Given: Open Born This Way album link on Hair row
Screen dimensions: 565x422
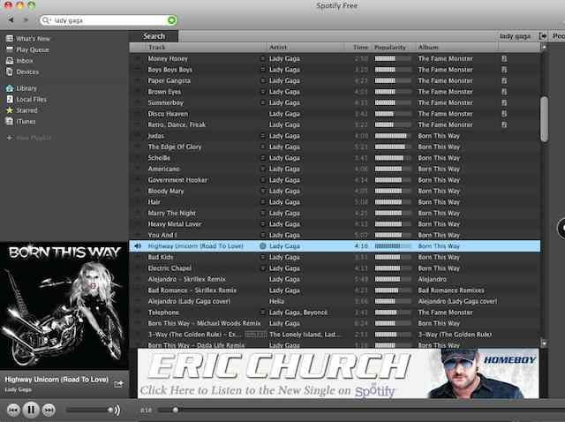Looking at the screenshot, I should point(439,202).
